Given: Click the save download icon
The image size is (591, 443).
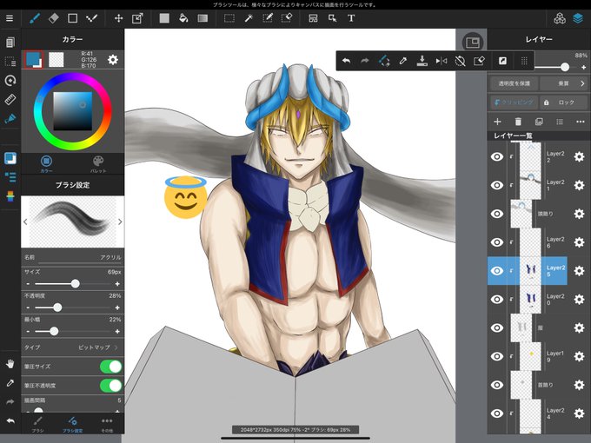Looking at the screenshot, I should point(422,61).
